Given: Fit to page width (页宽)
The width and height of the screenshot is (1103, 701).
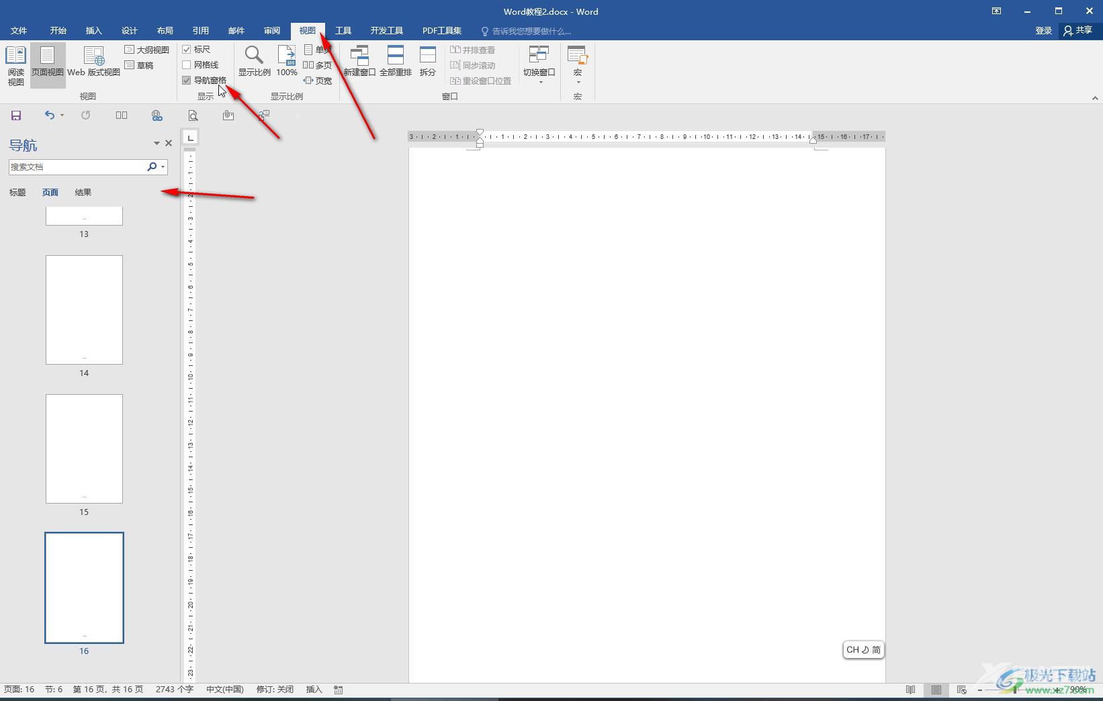Looking at the screenshot, I should tap(317, 81).
